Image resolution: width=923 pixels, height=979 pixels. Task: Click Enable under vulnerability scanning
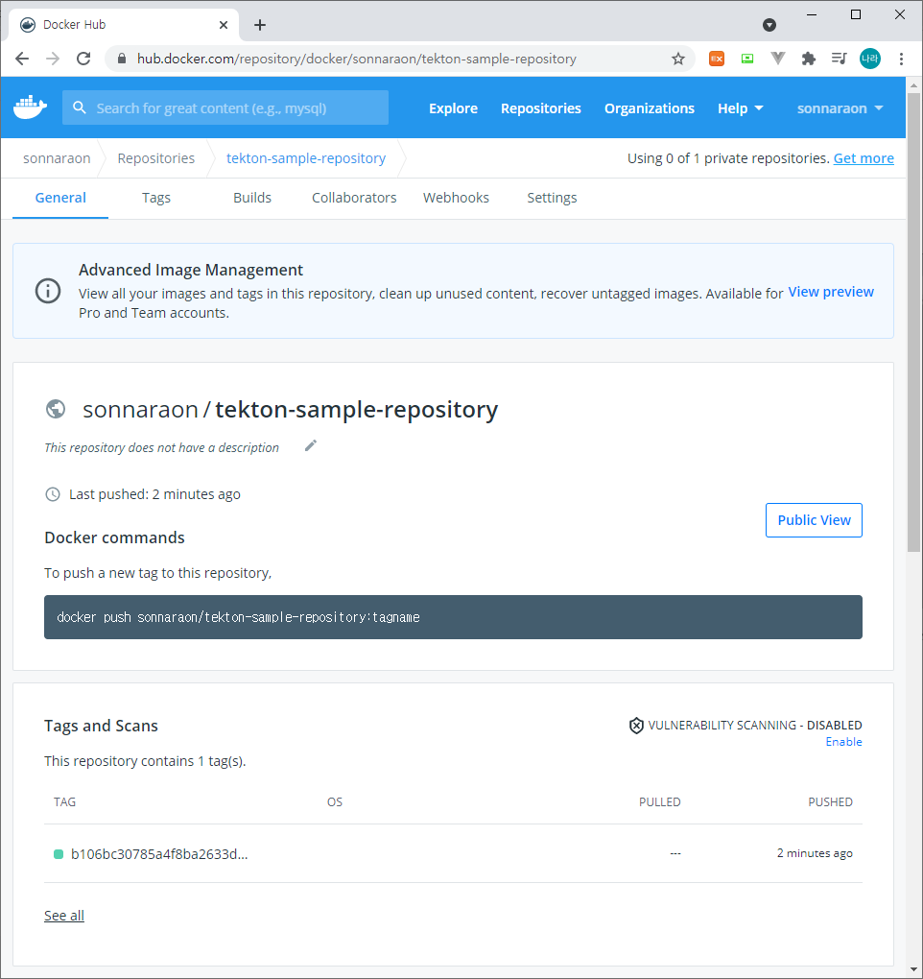pos(843,742)
